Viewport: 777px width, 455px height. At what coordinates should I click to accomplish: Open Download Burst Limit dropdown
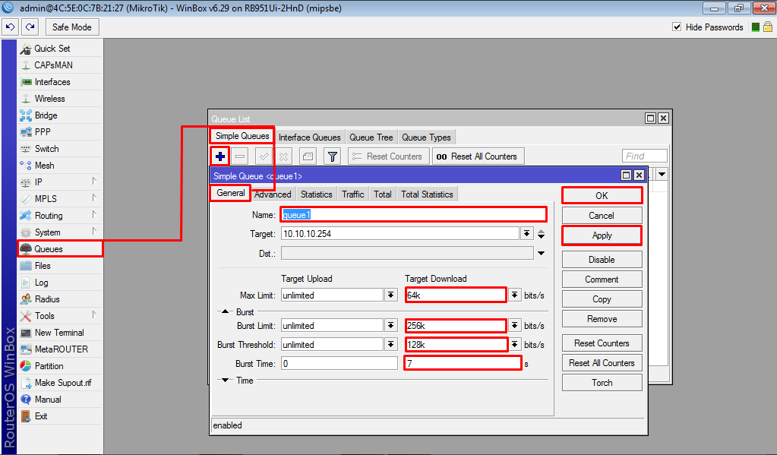[515, 326]
